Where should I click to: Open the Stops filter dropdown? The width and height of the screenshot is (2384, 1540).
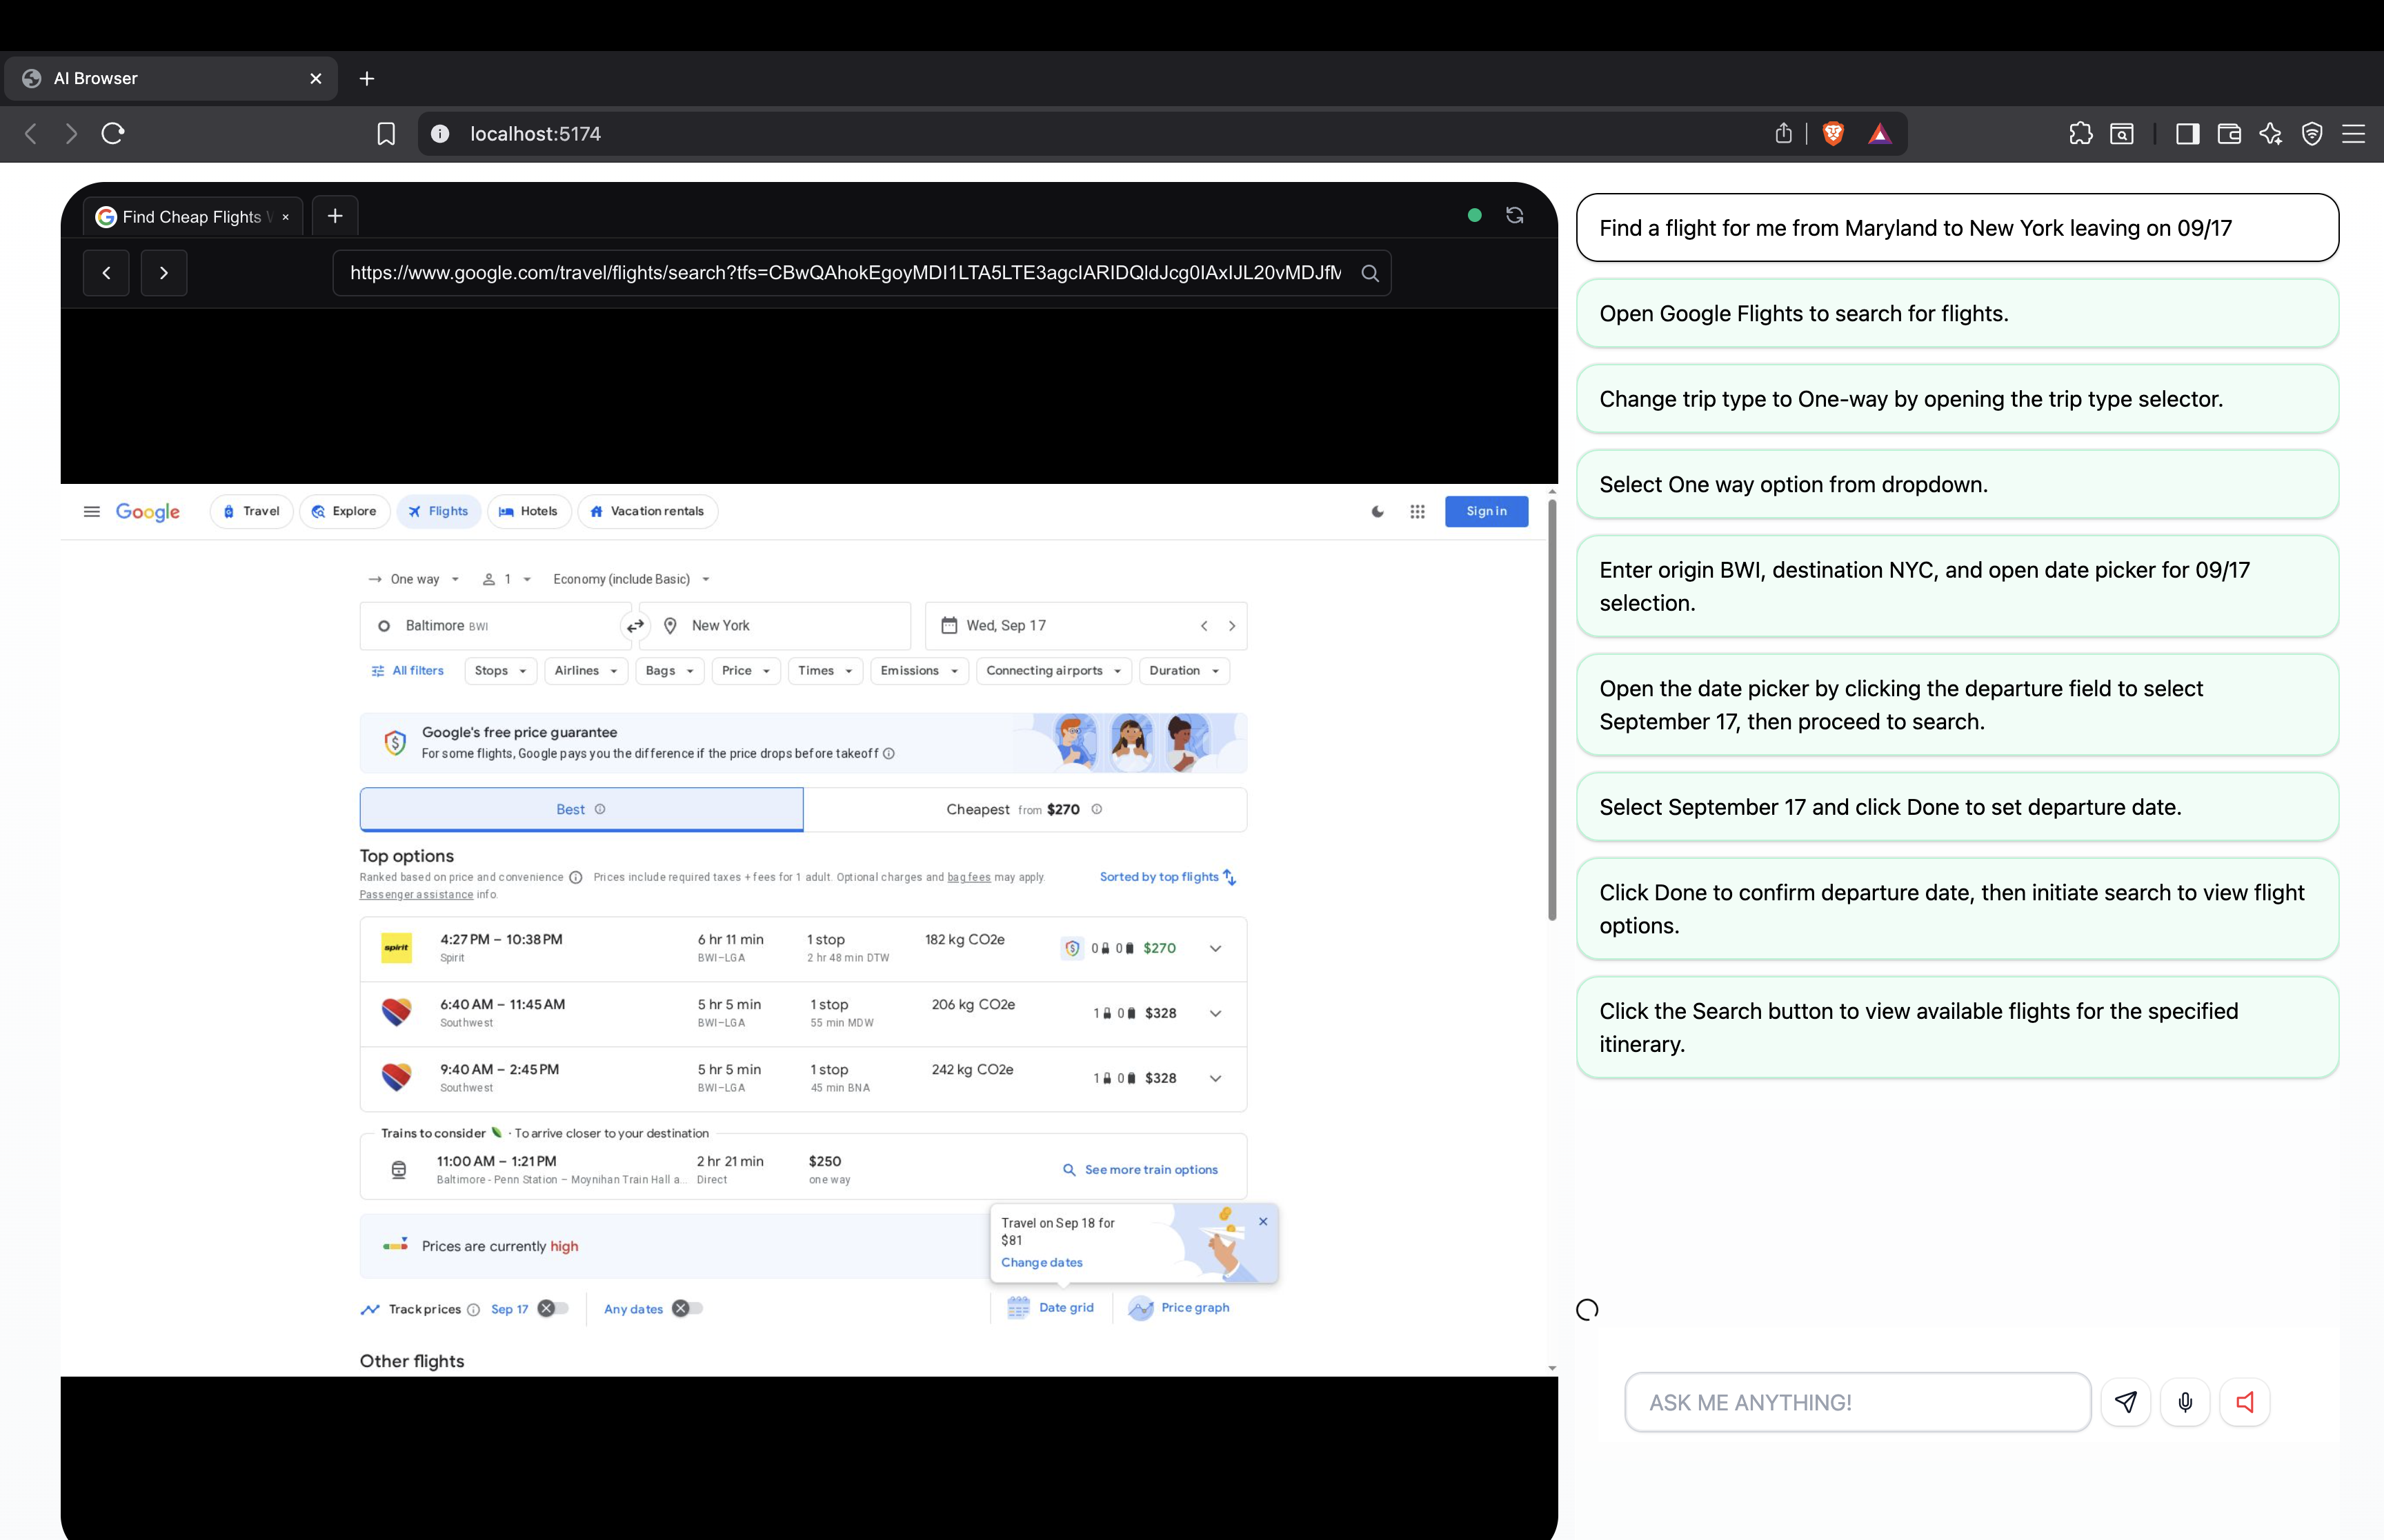[500, 670]
